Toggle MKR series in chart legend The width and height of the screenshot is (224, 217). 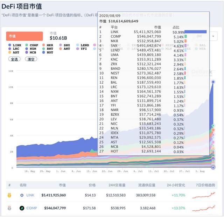[48, 45]
